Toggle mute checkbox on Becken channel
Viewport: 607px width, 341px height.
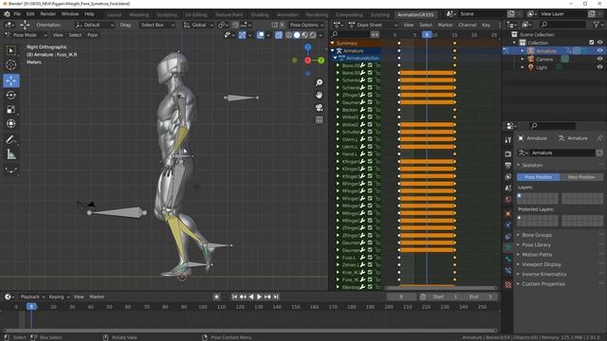370,110
